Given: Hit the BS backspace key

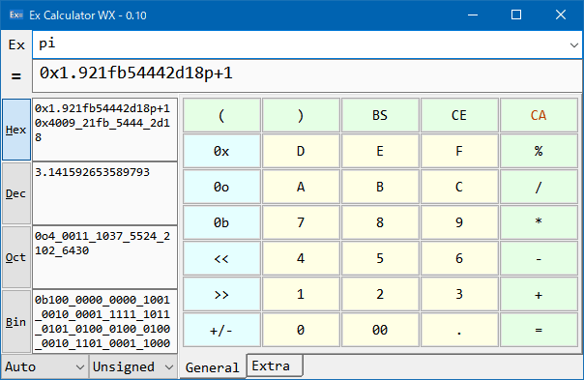Looking at the screenshot, I should [380, 115].
